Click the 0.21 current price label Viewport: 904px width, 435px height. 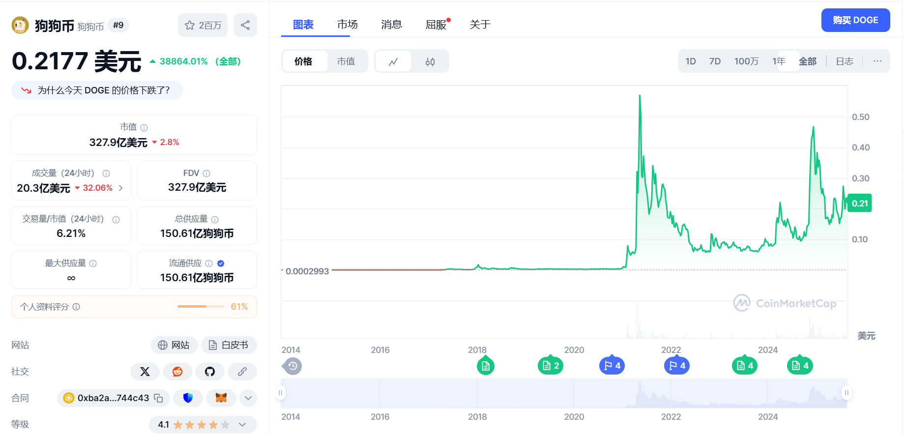(860, 203)
